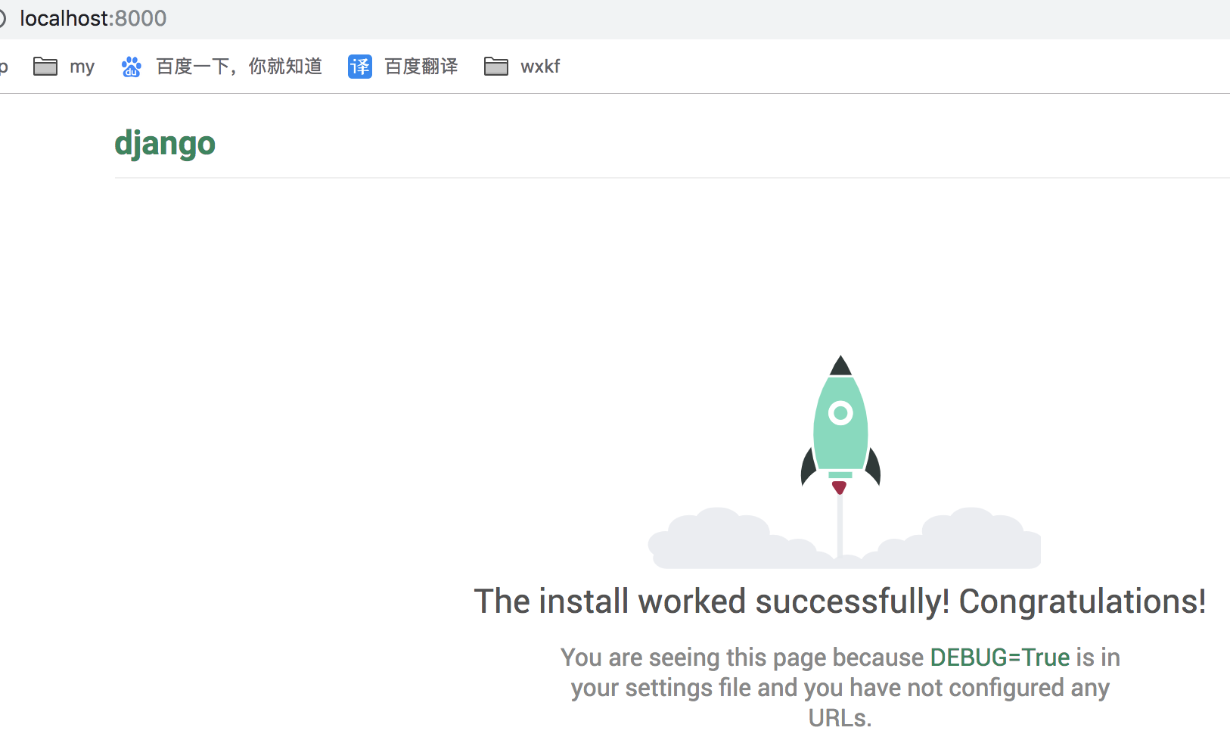Select 'The install worked successfully! Congratulations!' heading
The width and height of the screenshot is (1230, 743).
(840, 602)
